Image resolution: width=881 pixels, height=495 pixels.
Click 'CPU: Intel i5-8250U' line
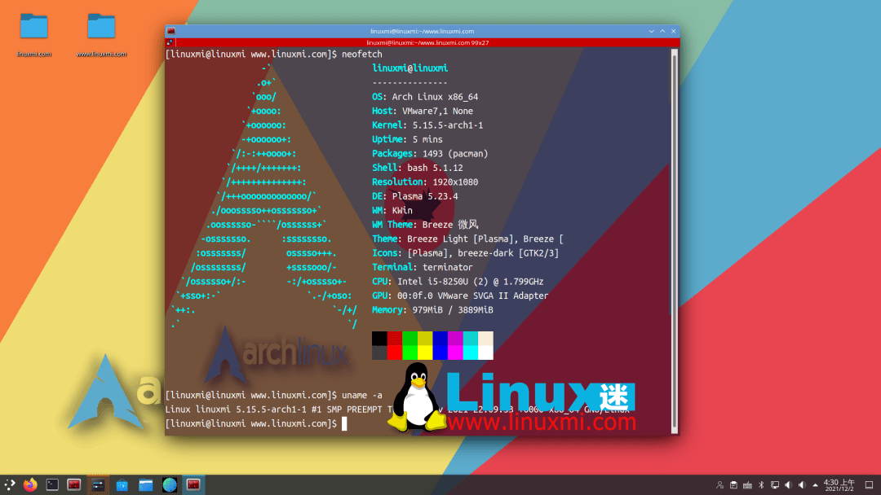[458, 282]
